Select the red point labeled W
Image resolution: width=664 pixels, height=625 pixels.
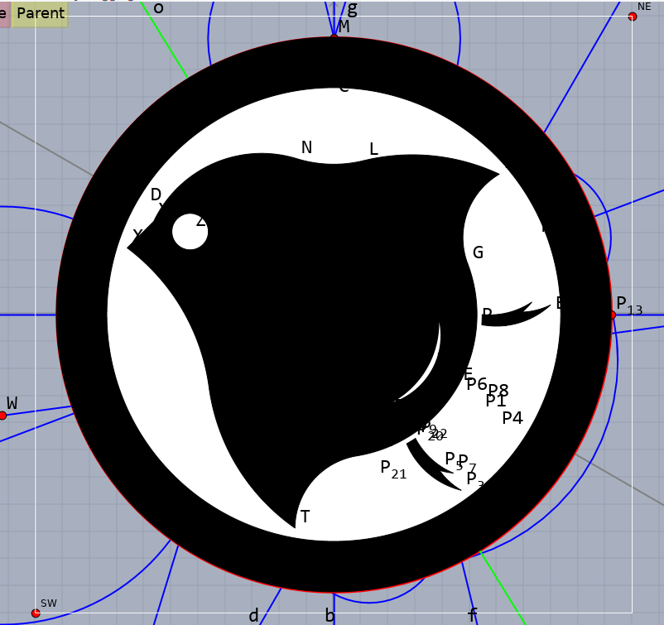pyautogui.click(x=2, y=416)
